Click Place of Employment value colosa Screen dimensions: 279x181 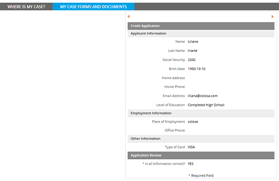[x=193, y=122]
